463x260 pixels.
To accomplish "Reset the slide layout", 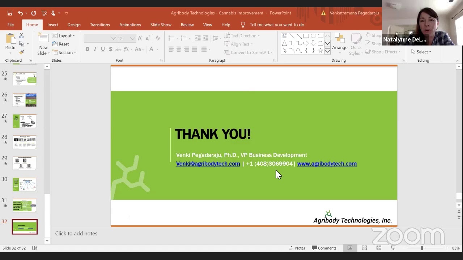I will 61,44.
